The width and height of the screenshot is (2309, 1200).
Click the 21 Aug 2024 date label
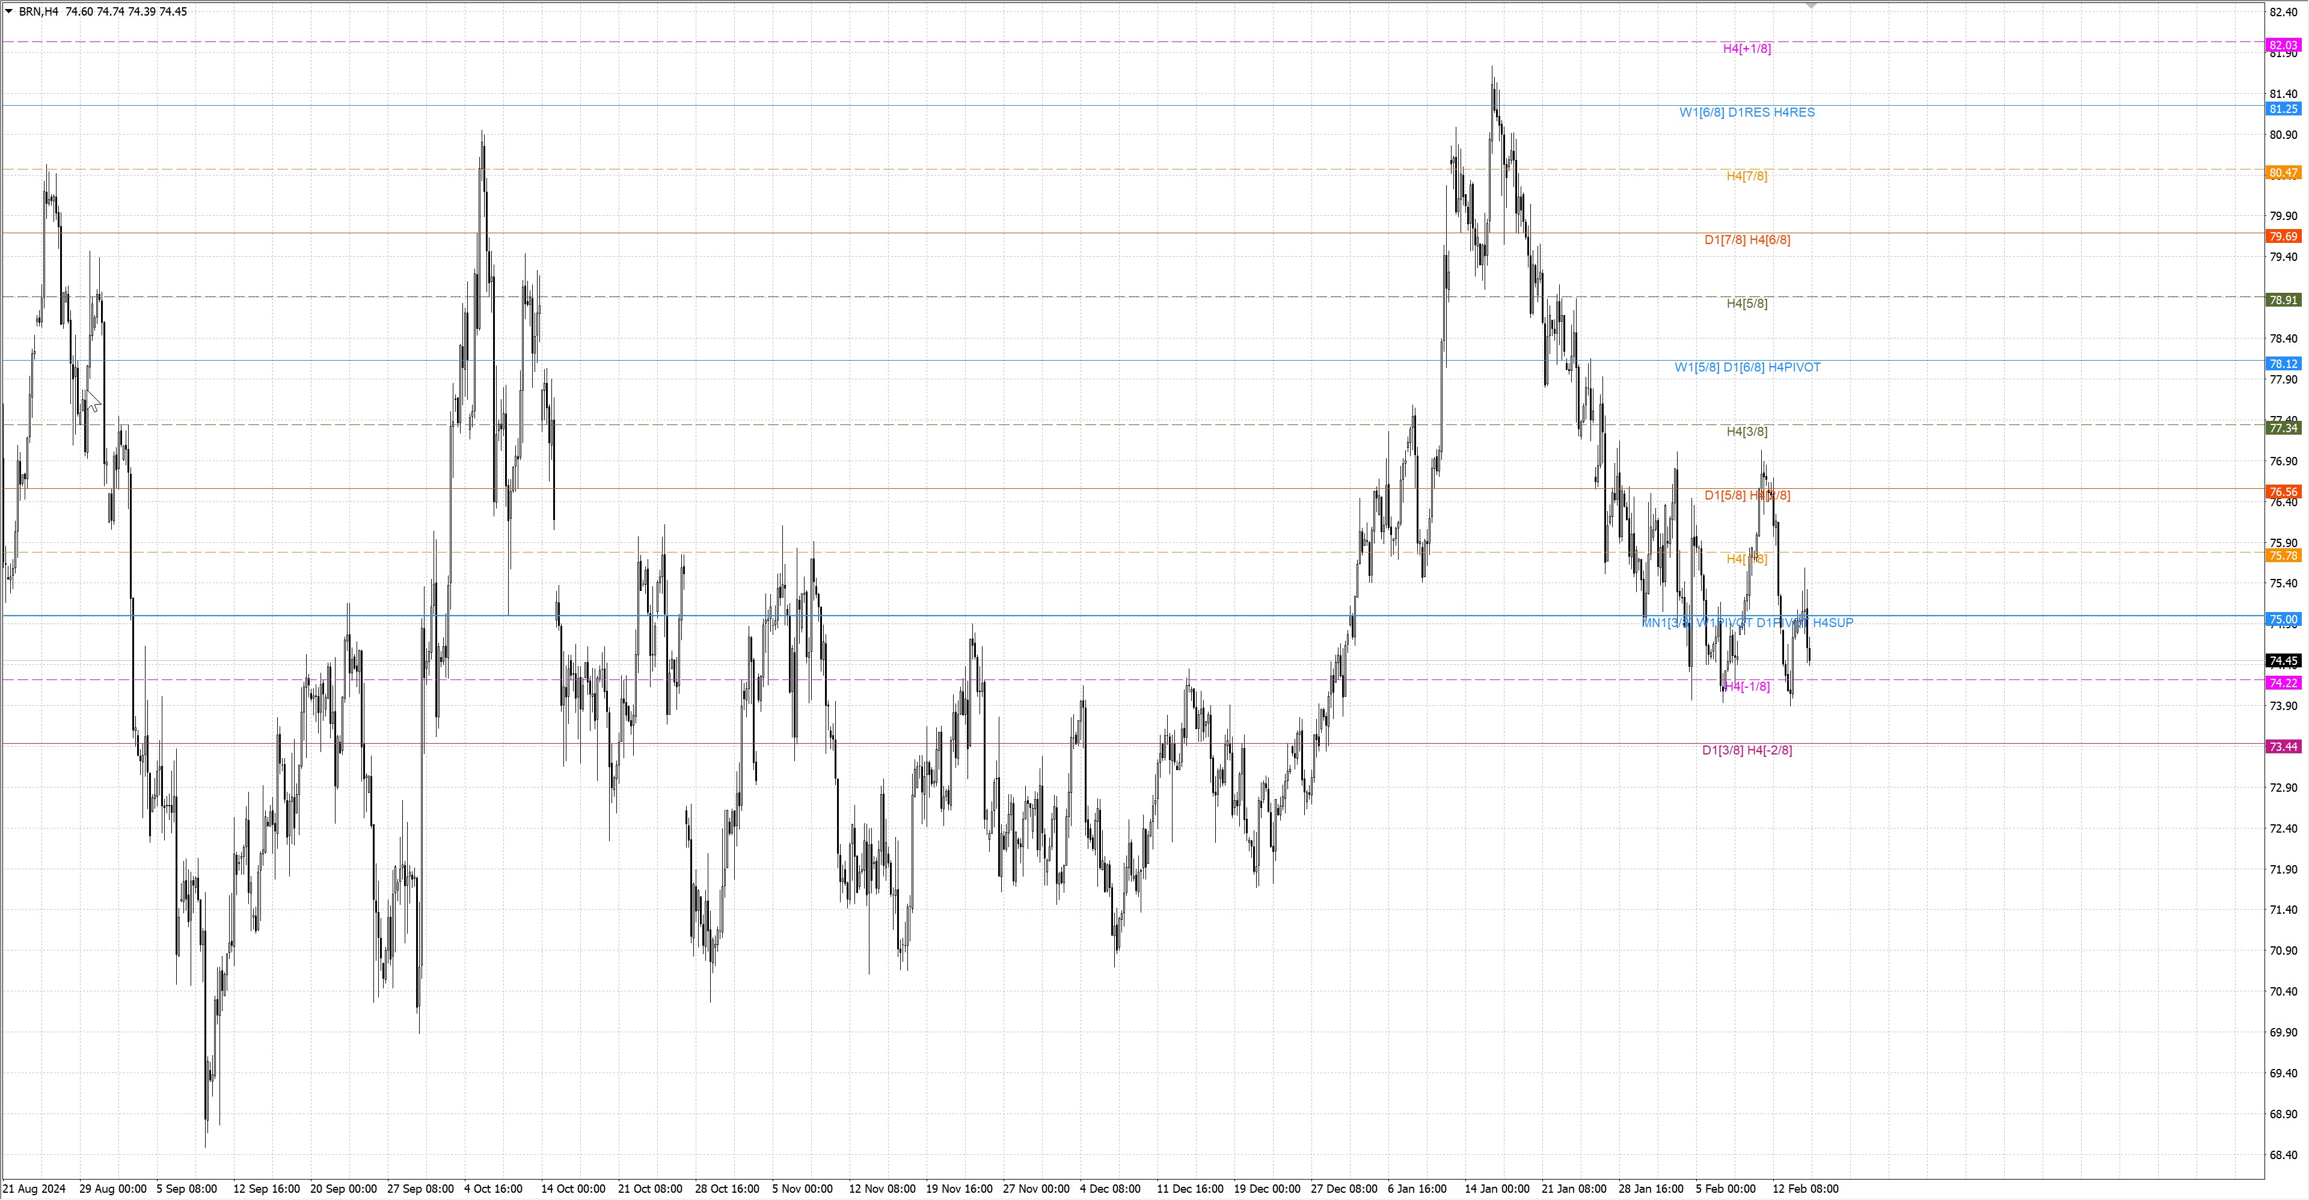(x=34, y=1189)
